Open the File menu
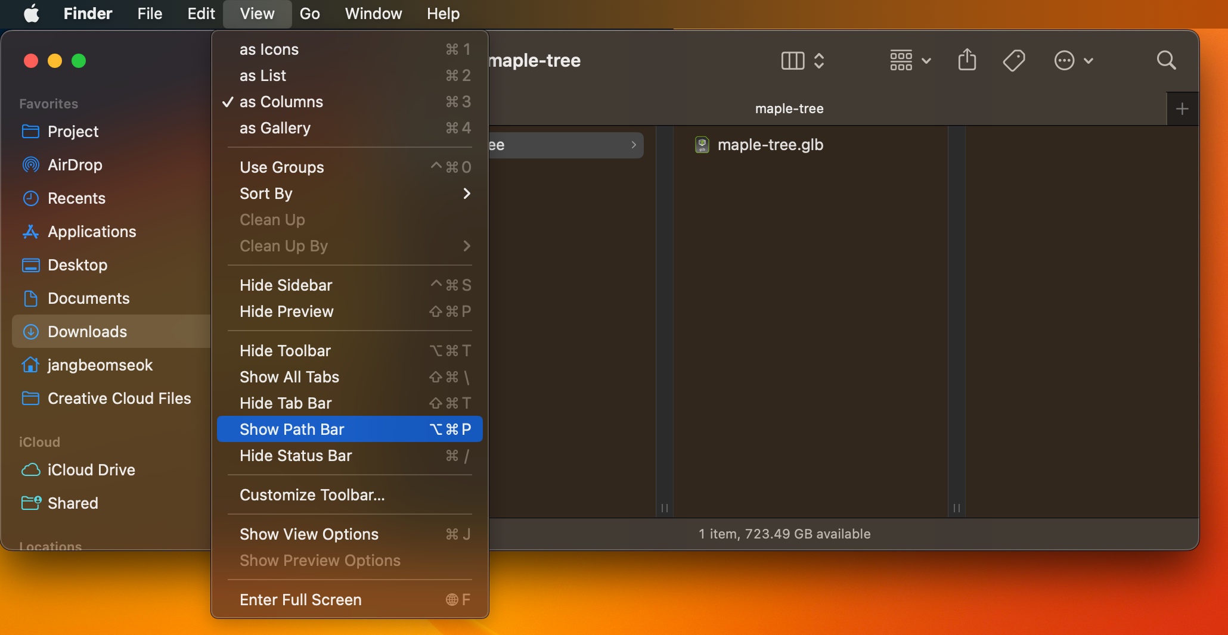Screen dimensions: 1228x635 pyautogui.click(x=150, y=13)
